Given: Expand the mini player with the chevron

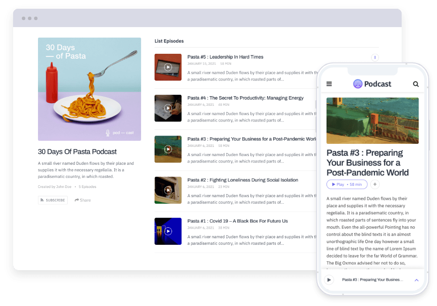Looking at the screenshot, I should [416, 279].
